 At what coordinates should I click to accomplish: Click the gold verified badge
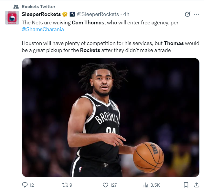(65, 14)
